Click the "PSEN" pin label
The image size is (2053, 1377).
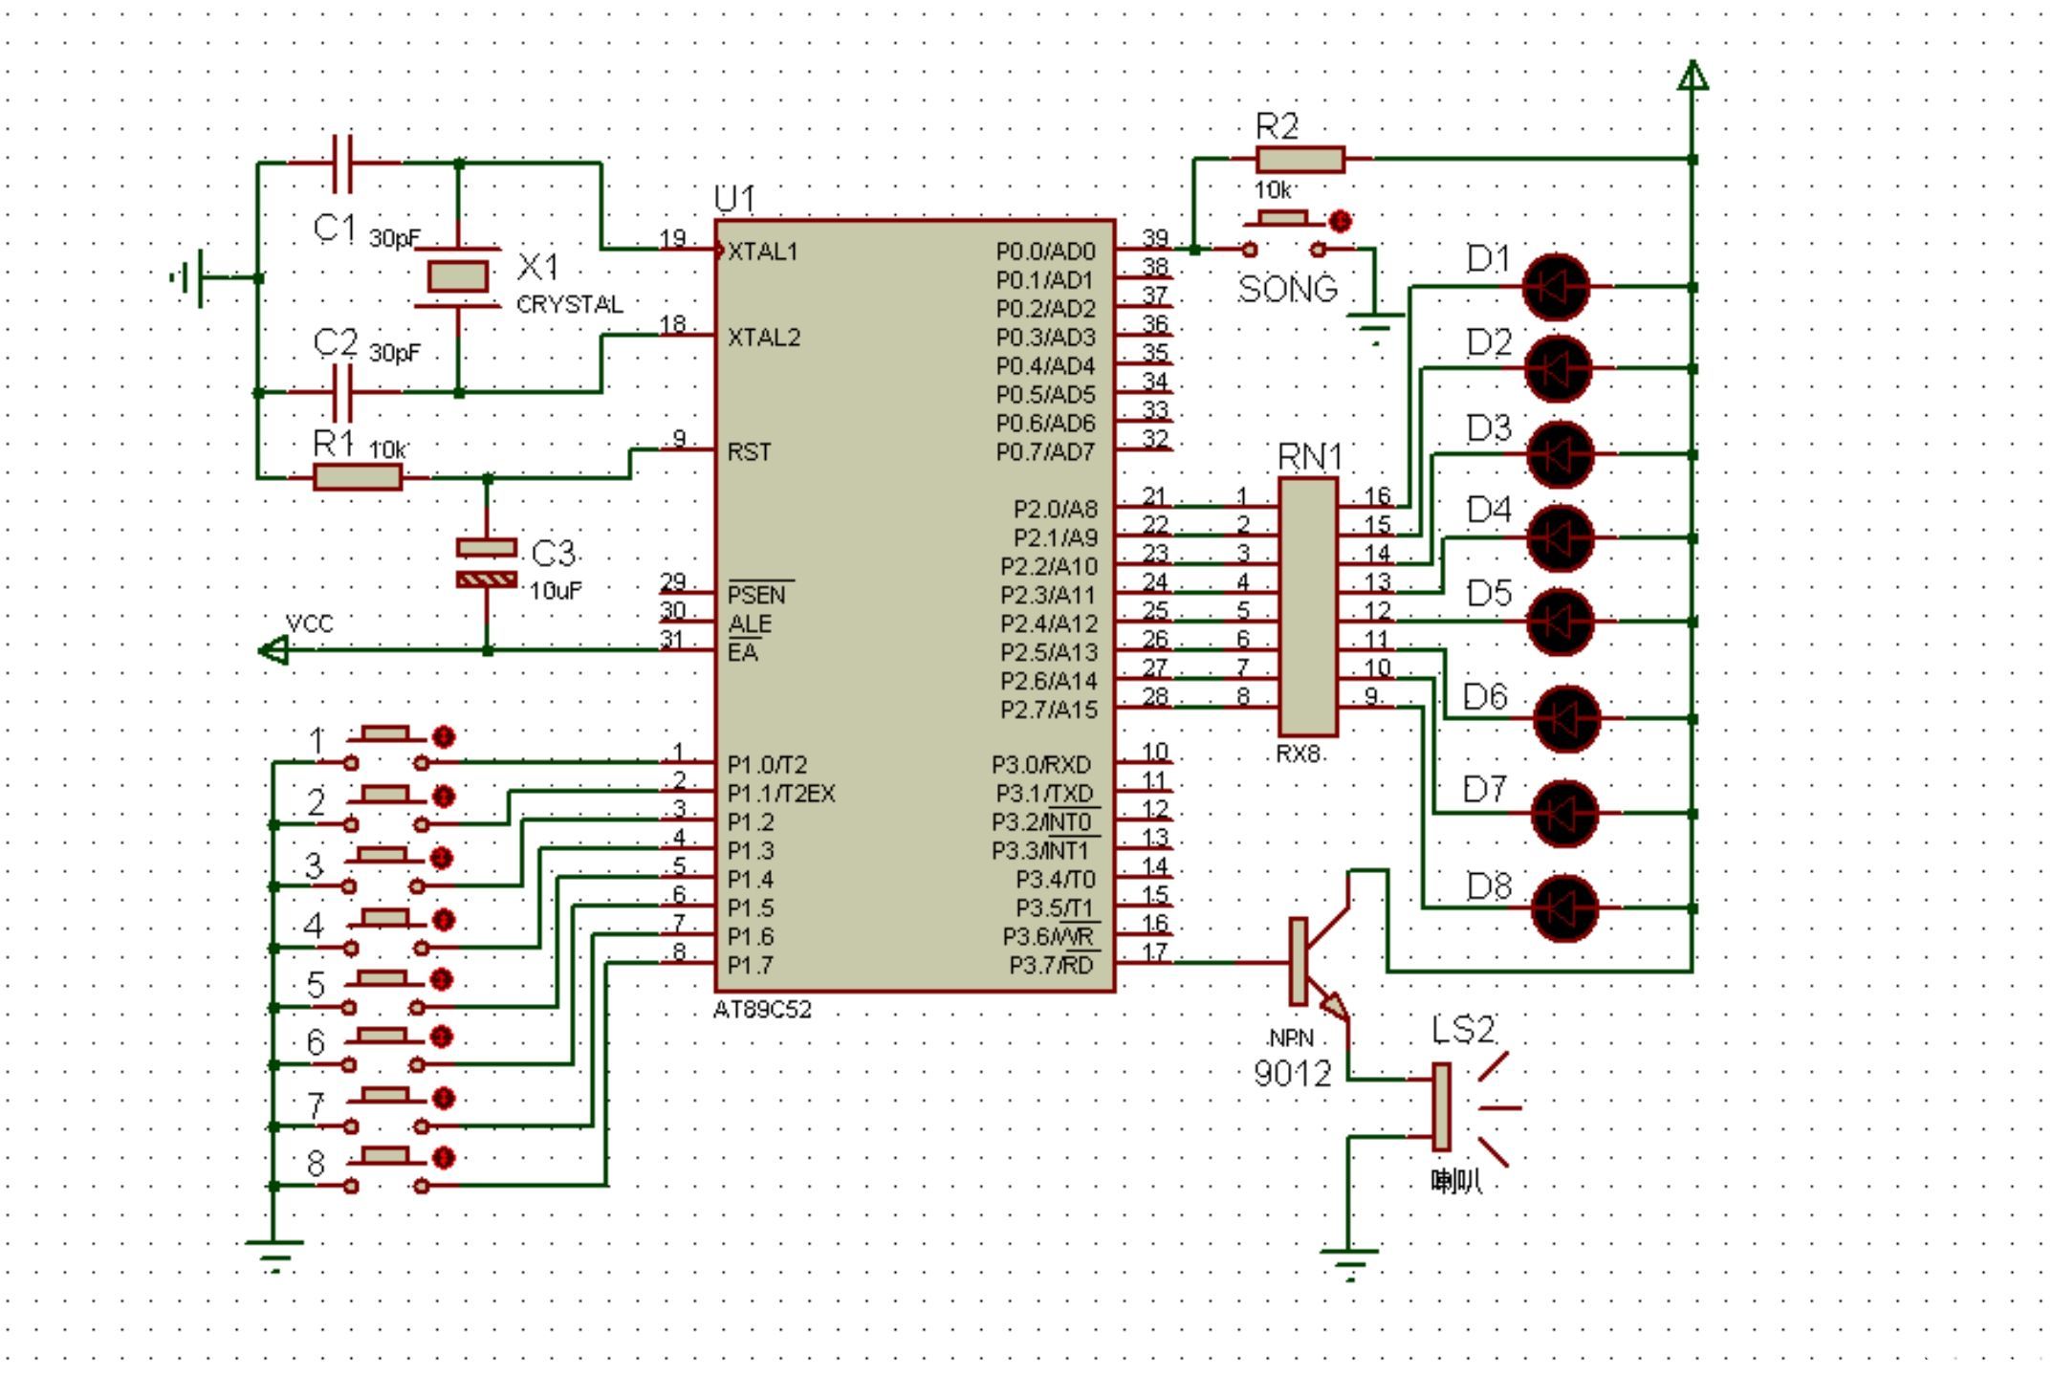click(x=757, y=596)
